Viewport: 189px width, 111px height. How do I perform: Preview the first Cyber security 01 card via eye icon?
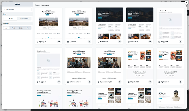89,82
